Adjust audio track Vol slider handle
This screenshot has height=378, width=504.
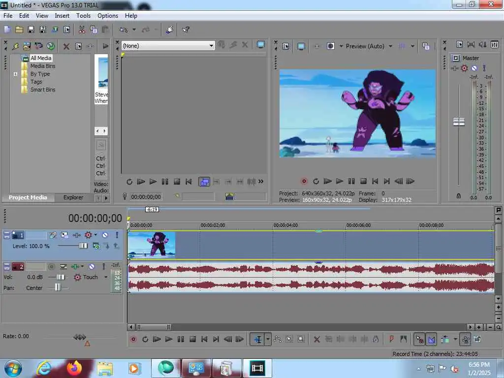point(61,277)
